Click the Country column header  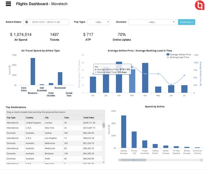(34, 118)
